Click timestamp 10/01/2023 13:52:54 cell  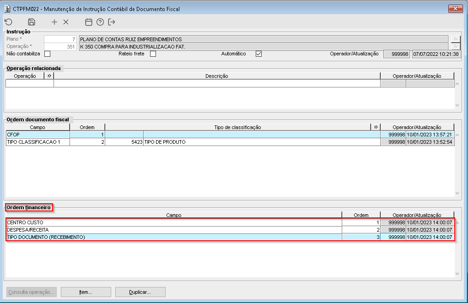pyautogui.click(x=430, y=142)
